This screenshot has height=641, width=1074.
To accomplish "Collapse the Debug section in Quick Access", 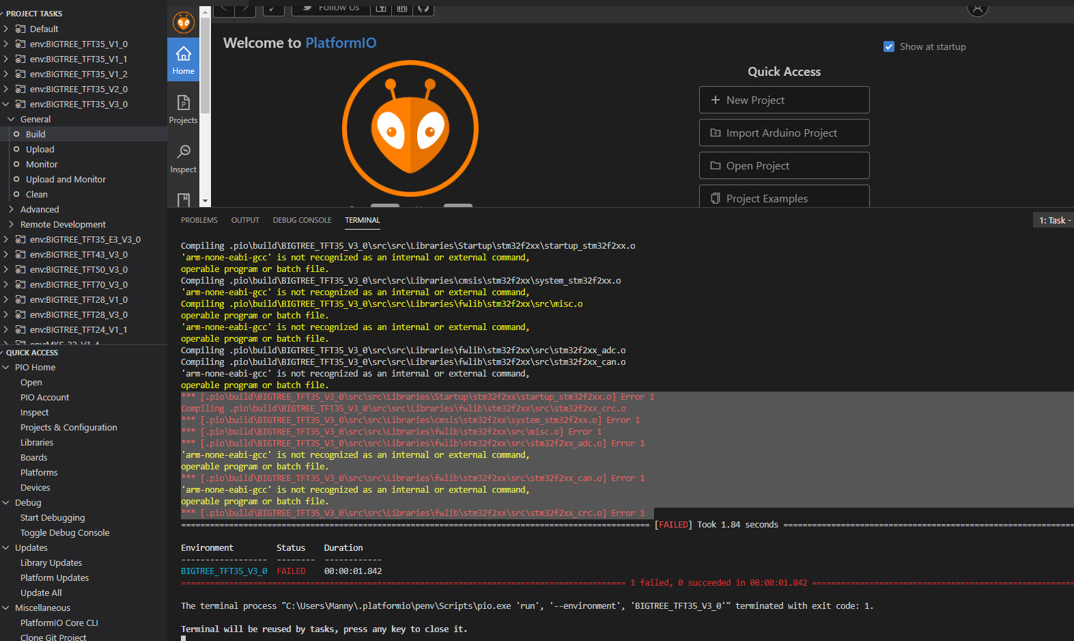I will pyautogui.click(x=6, y=502).
